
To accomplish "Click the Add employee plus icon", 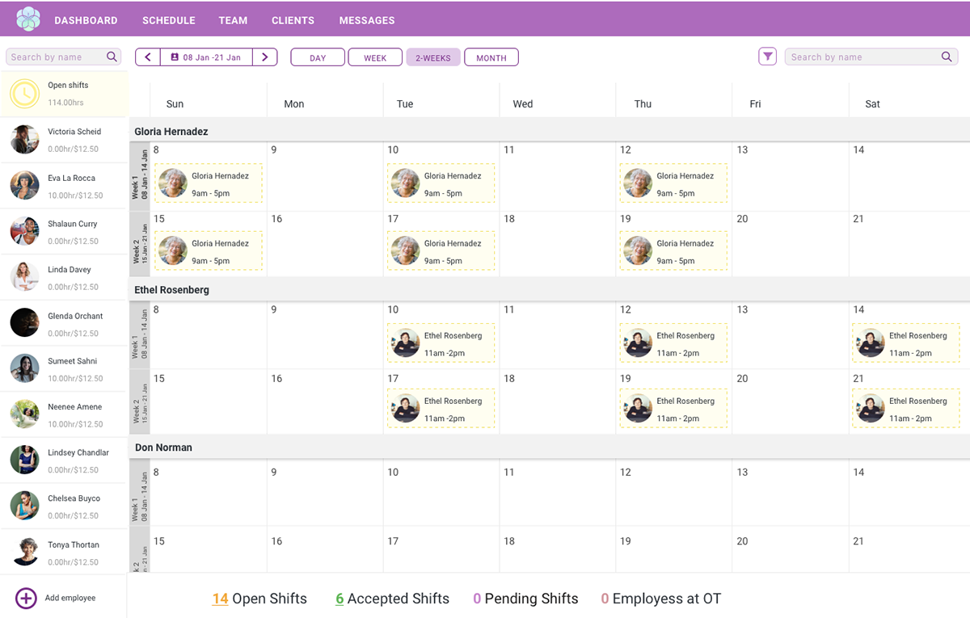I will 26,598.
